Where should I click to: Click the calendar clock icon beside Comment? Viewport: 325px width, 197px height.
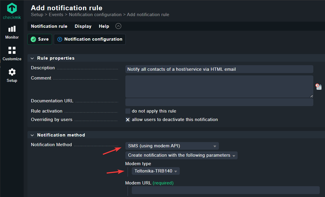[x=318, y=87]
